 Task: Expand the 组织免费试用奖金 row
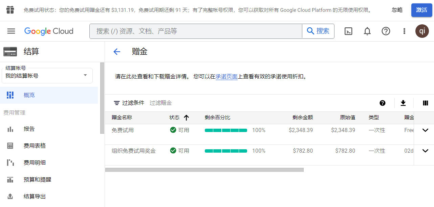point(426,151)
